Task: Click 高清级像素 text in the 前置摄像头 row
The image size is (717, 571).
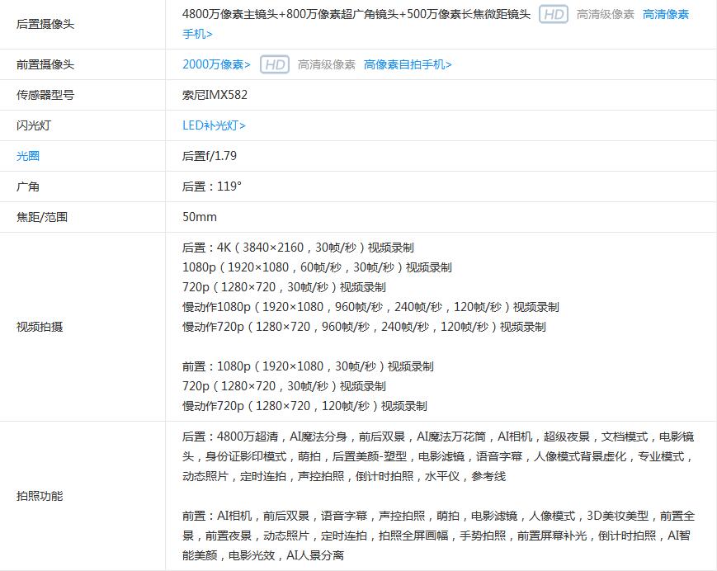Action: coord(327,64)
